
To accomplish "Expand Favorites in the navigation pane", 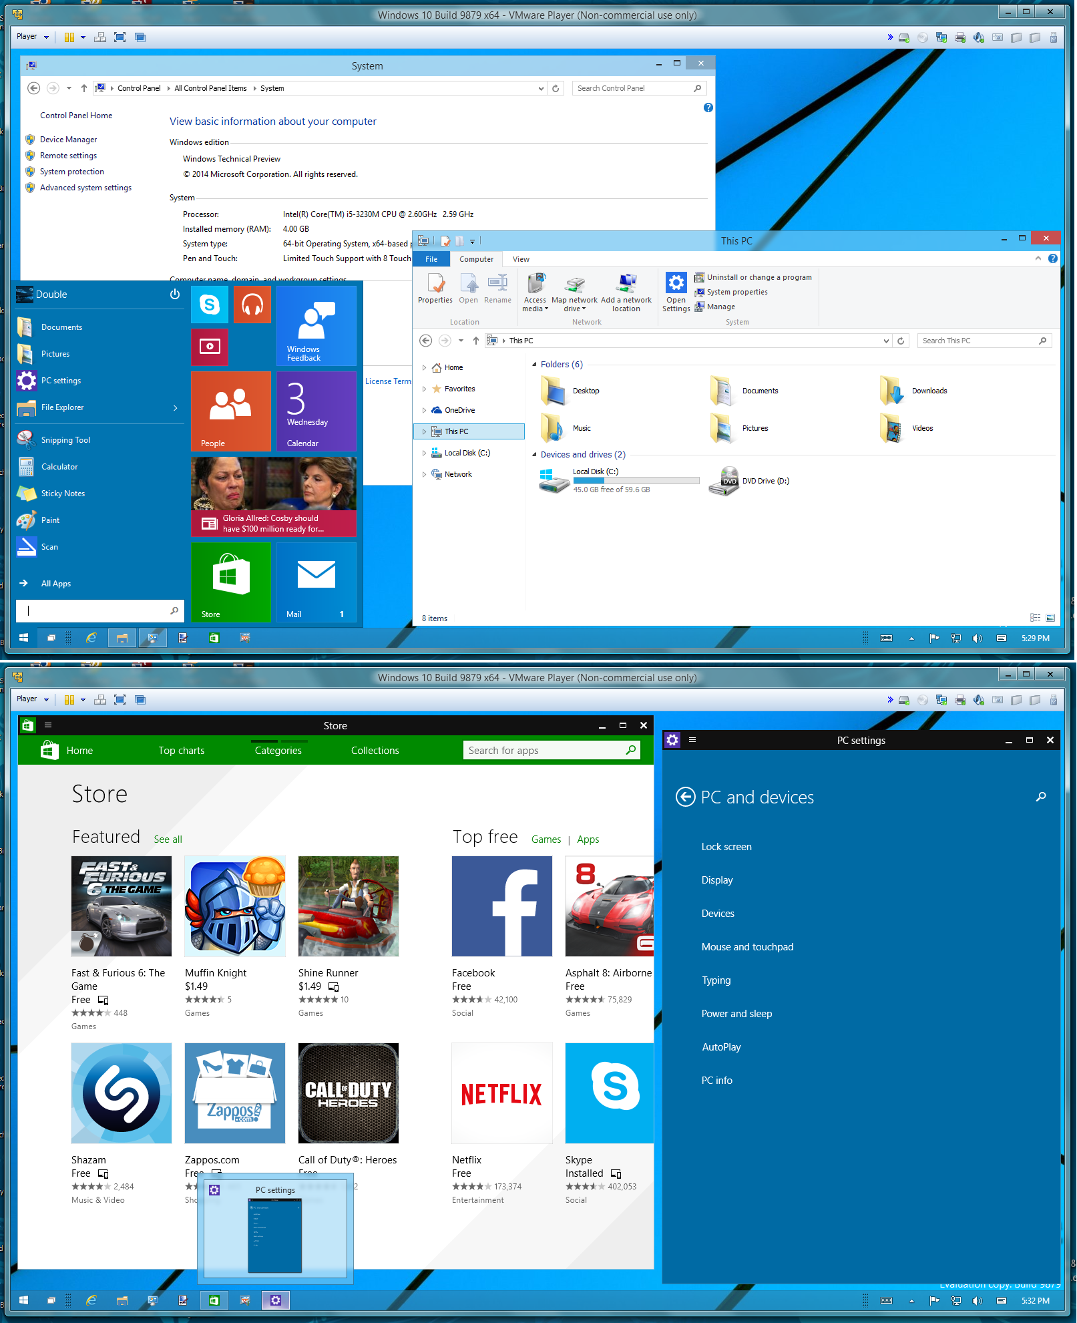I will pyautogui.click(x=424, y=389).
